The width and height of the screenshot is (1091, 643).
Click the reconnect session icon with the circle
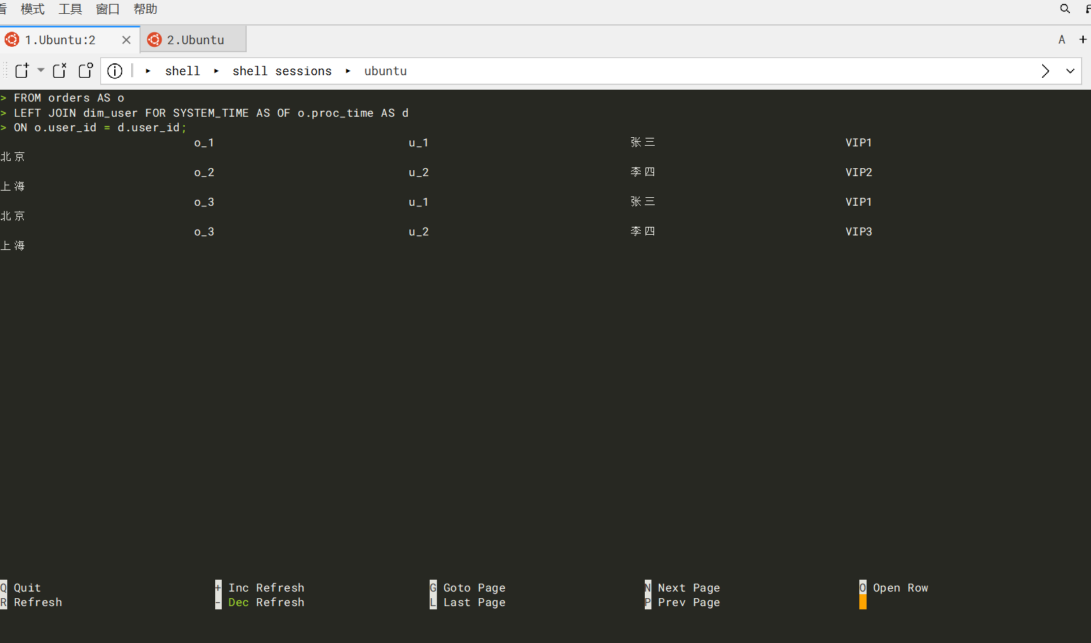(x=86, y=71)
